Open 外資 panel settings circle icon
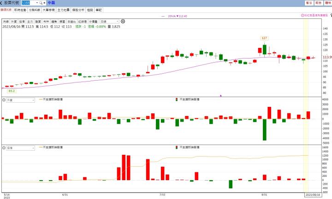This screenshot has height=199, width=332. click(x=4, y=100)
